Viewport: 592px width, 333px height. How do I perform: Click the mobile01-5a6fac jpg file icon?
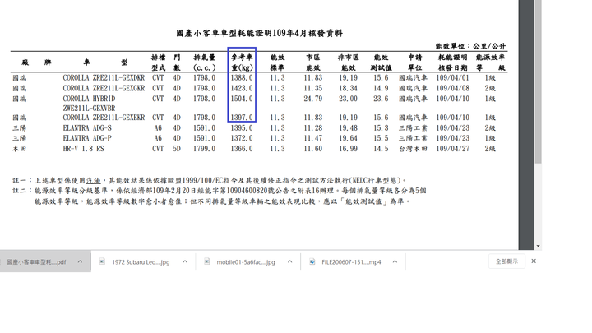(206, 261)
